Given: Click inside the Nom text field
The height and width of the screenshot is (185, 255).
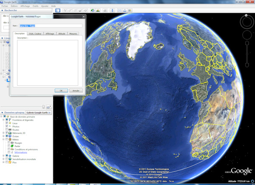Looking at the screenshot, I should [x=51, y=25].
